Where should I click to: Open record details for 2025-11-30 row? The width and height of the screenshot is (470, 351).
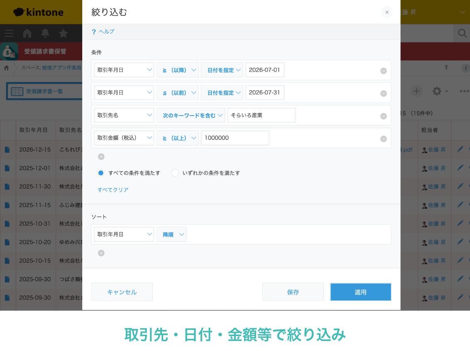click(7, 187)
